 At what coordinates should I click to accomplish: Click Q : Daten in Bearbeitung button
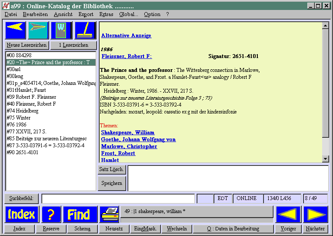coord(233,229)
